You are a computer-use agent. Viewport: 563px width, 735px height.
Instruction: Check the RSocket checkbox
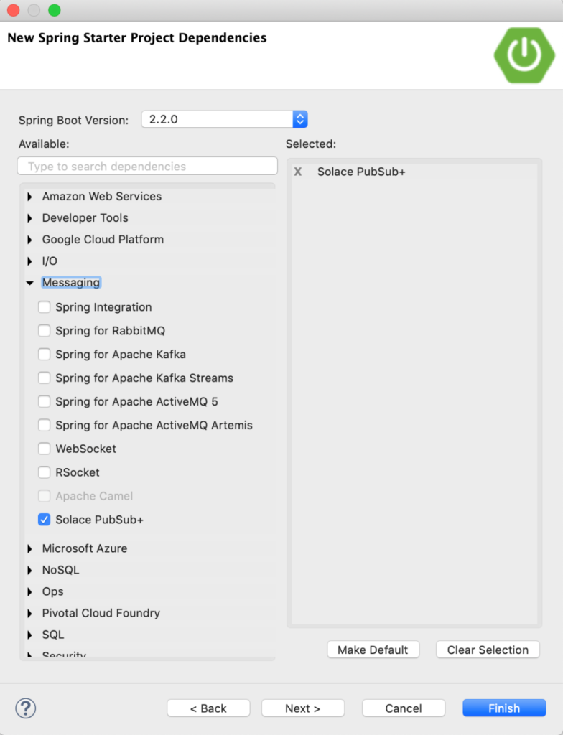44,472
